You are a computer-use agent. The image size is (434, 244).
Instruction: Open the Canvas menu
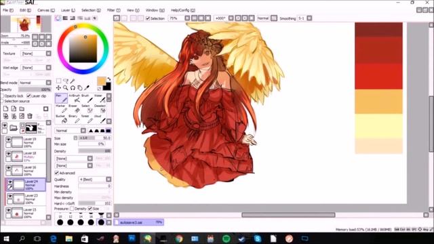tap(46, 10)
